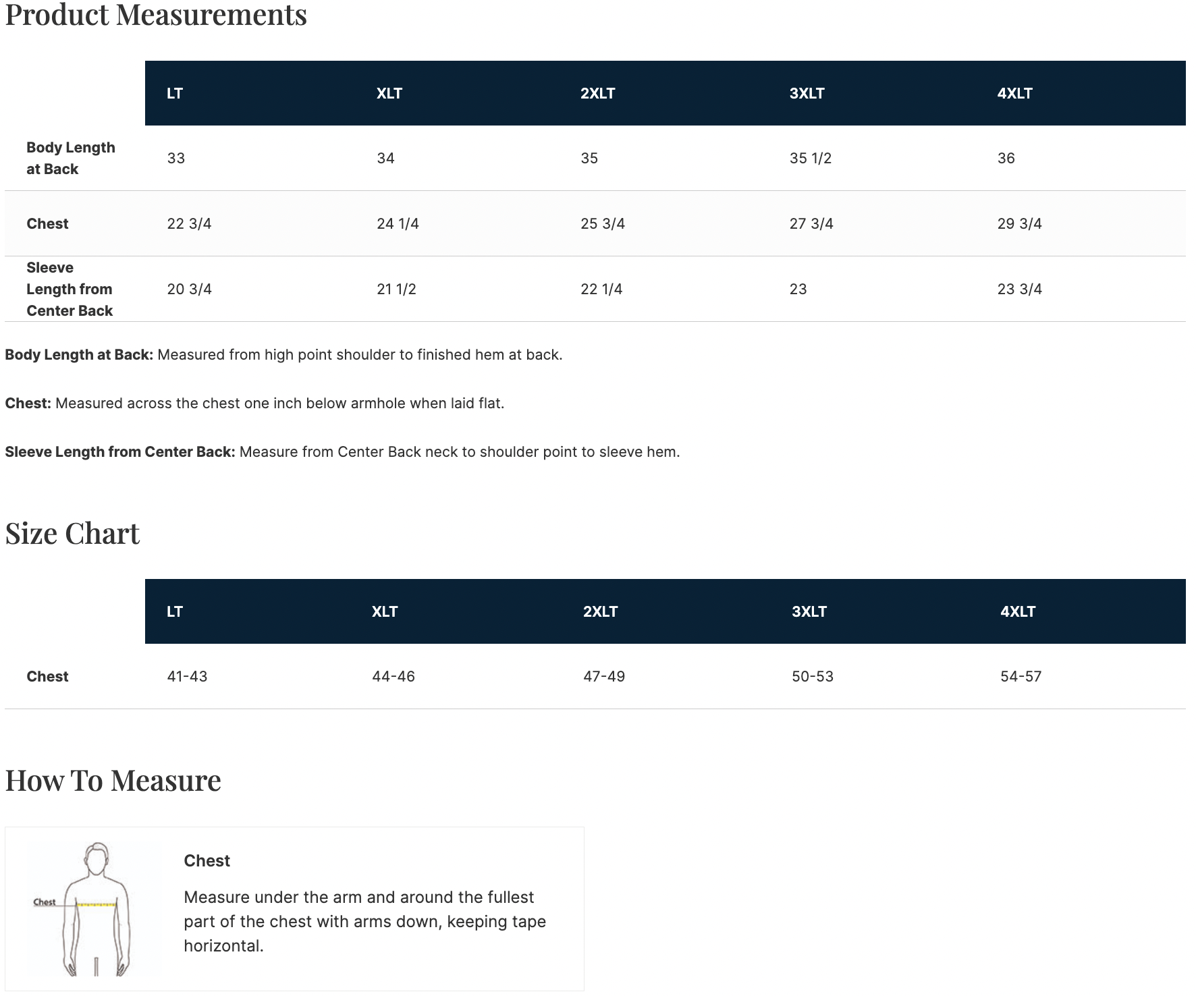This screenshot has height=996, width=1196.
Task: Click the "How To Measure" heading
Action: click(x=113, y=780)
